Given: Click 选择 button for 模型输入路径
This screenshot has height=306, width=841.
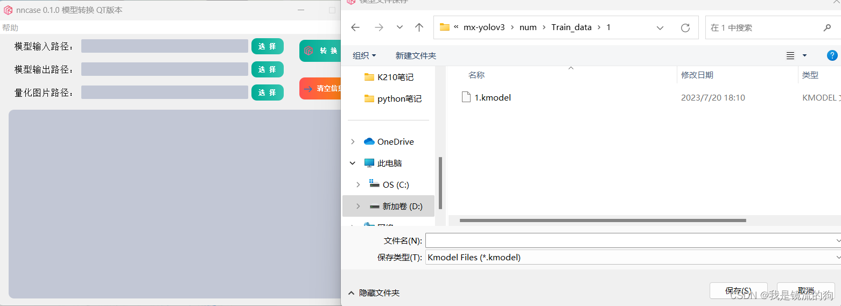Looking at the screenshot, I should click(x=268, y=46).
